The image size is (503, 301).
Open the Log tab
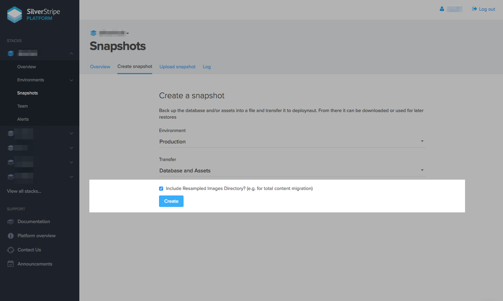207,67
